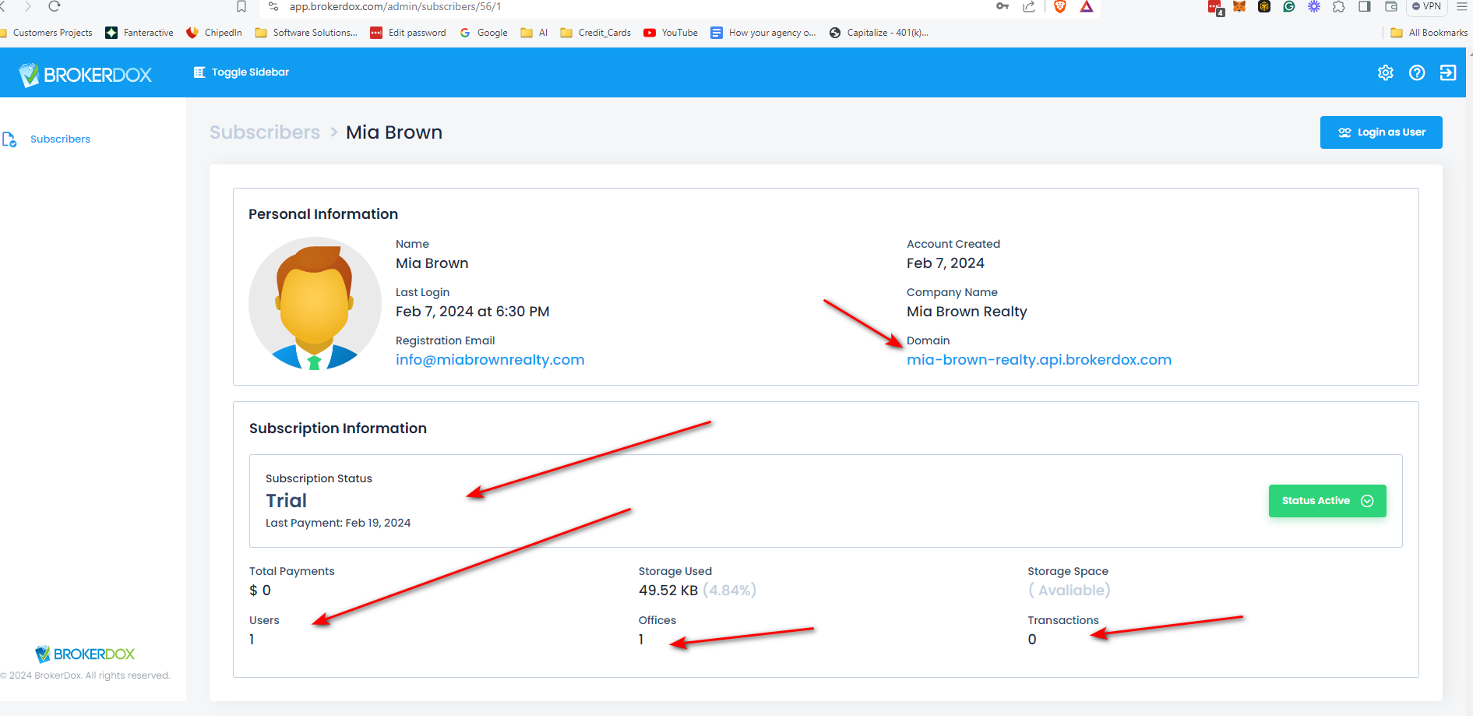Click the Subscribers sidebar document icon
The height and width of the screenshot is (716, 1473).
[9, 139]
